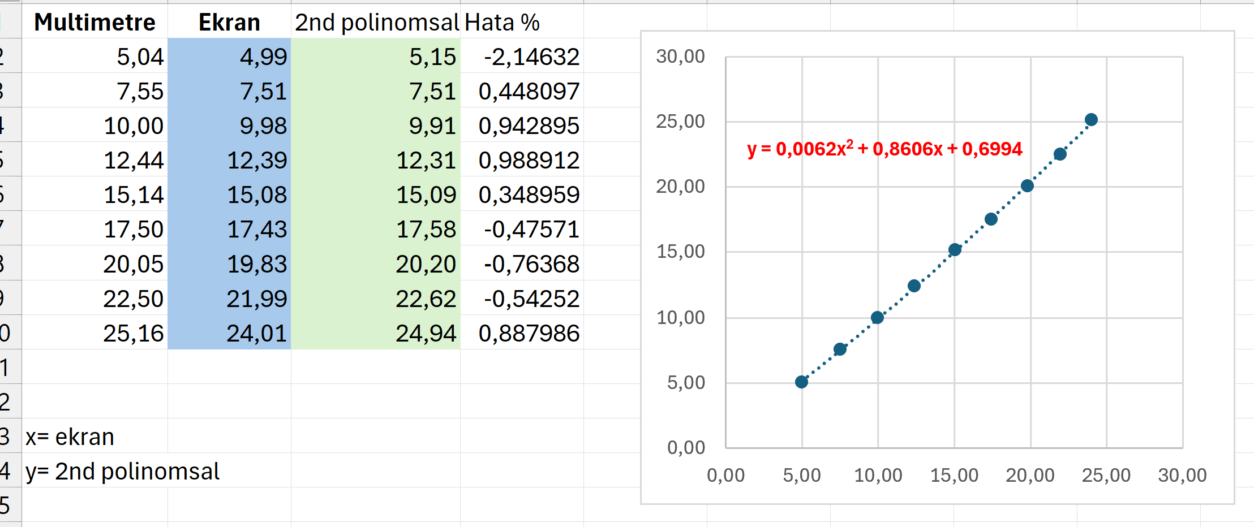The image size is (1254, 527).
Task: Click the 15,00 horizontal axis label
Action: pyautogui.click(x=954, y=474)
